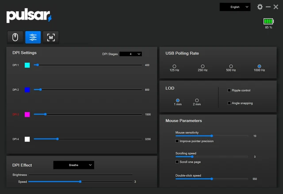Viewport: 283px width, 194px height.
Task: Click the Pulsar logo
Action: pyautogui.click(x=29, y=16)
